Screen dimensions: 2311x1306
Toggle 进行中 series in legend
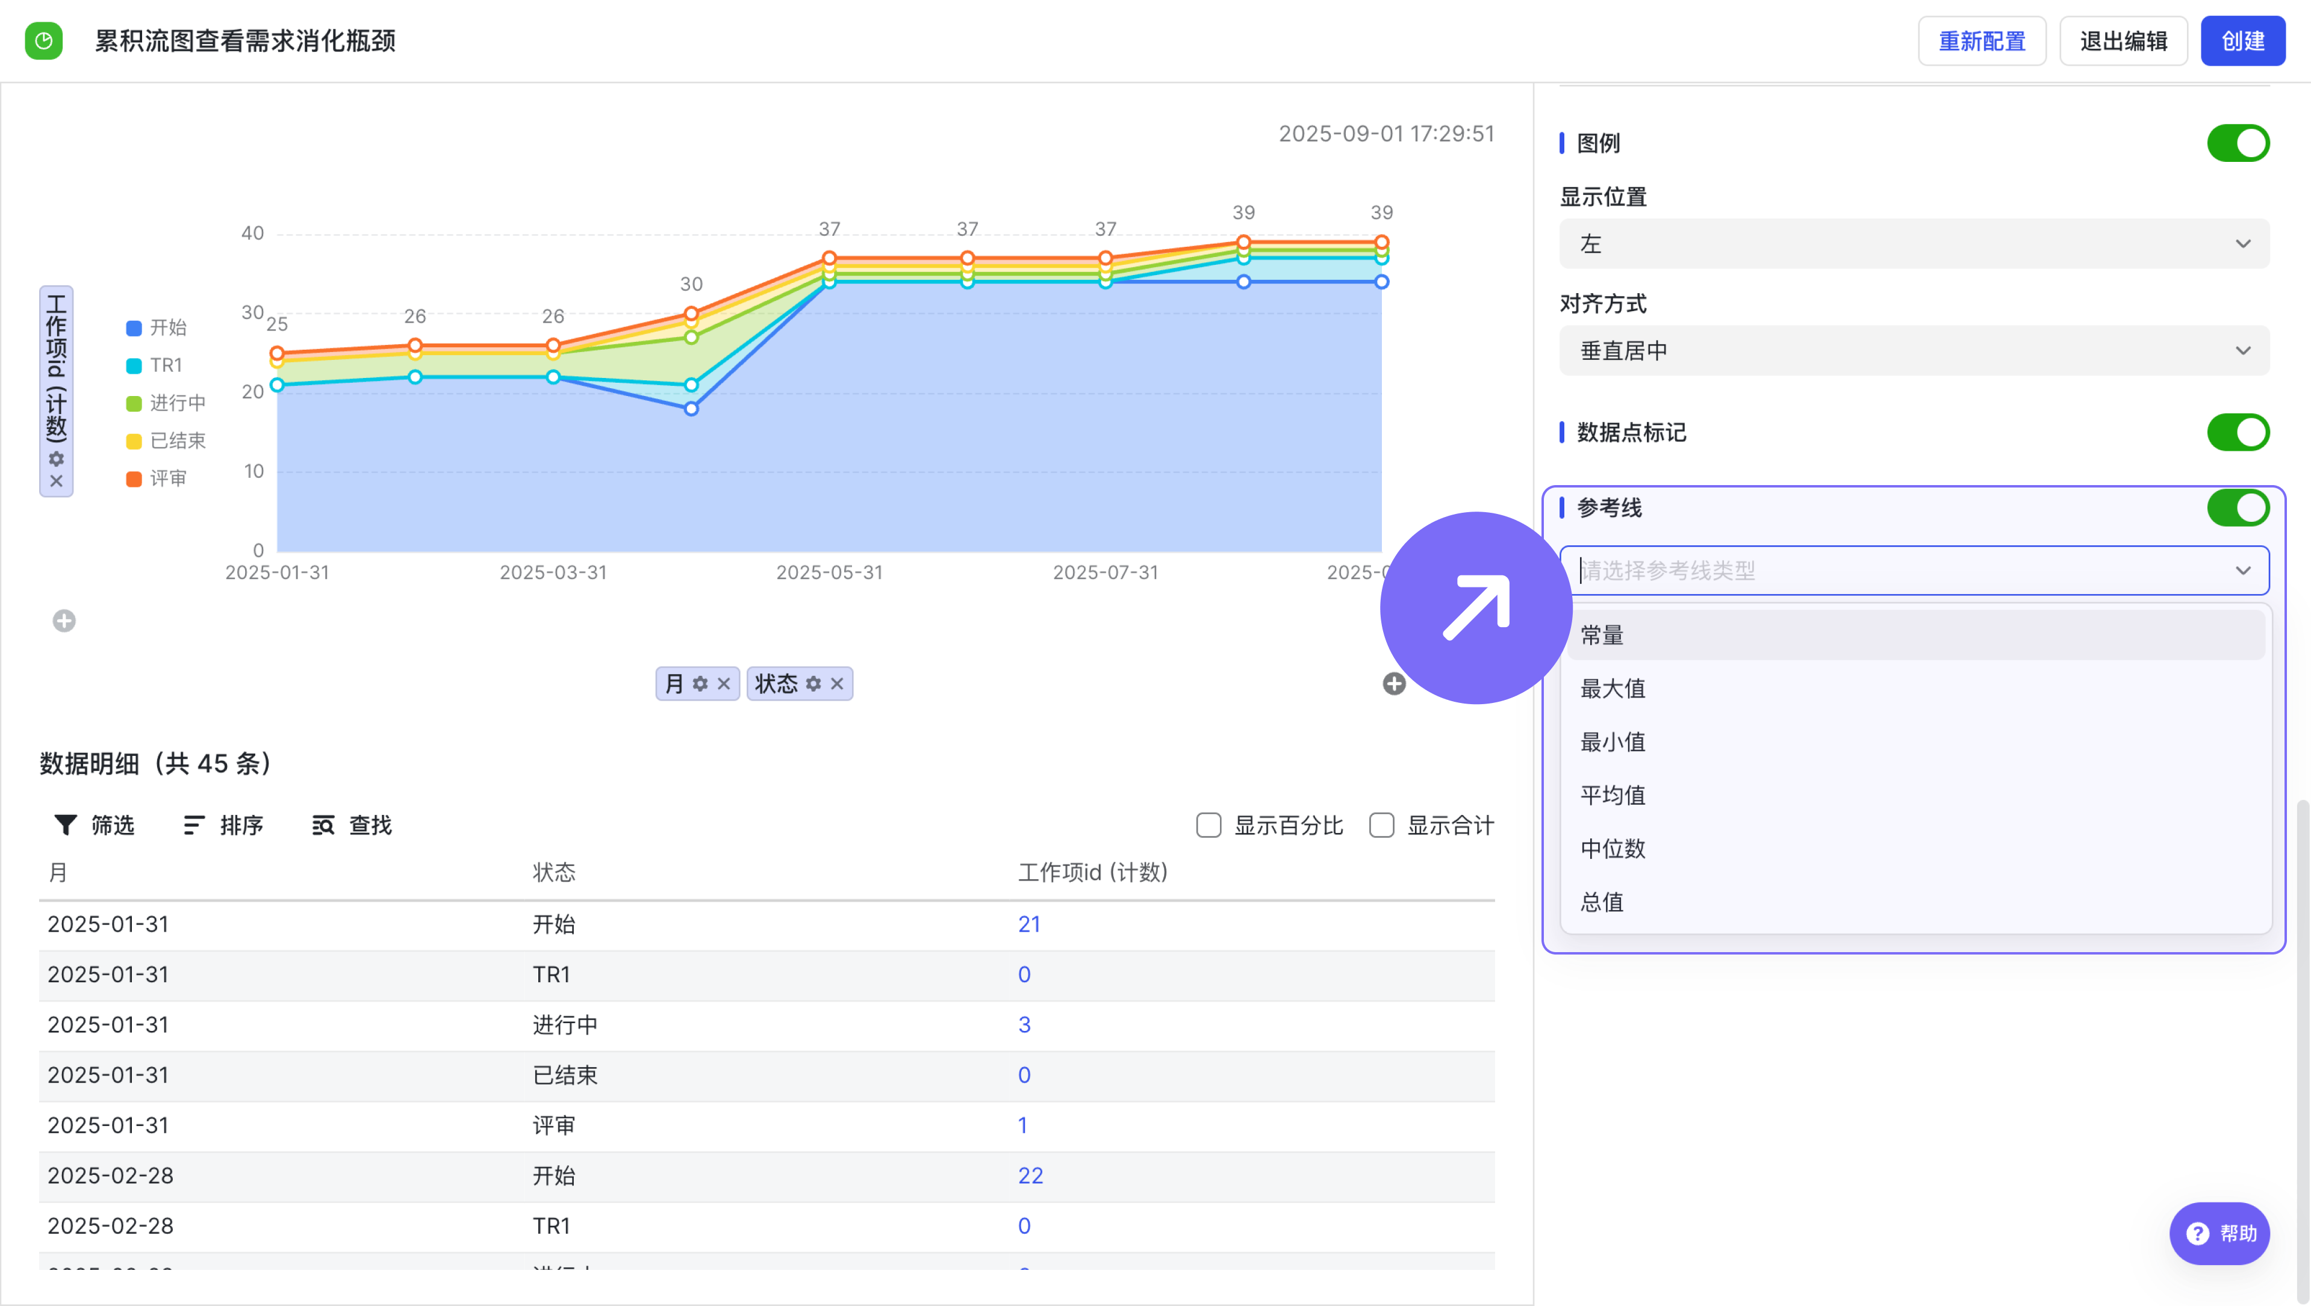tap(166, 403)
